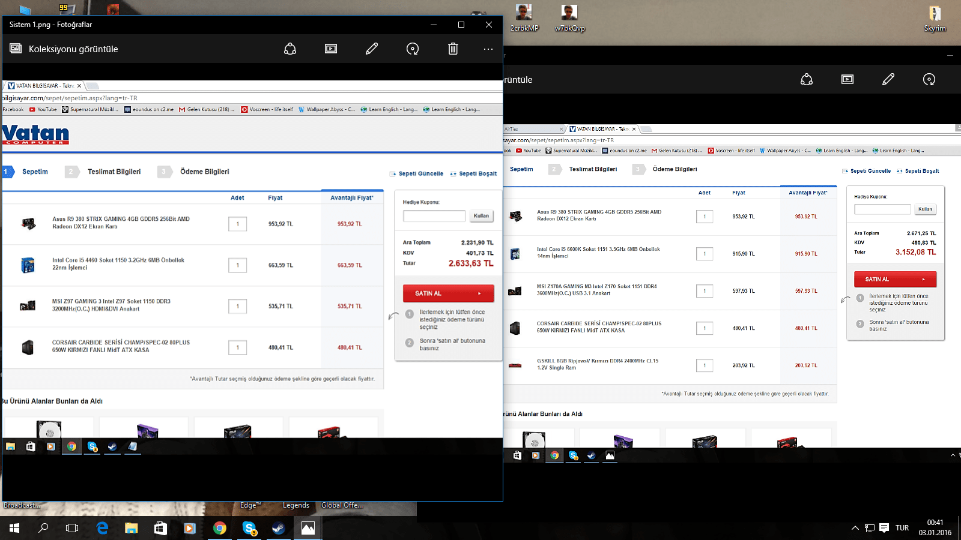The width and height of the screenshot is (961, 540).
Task: Open taskbar search magnifier
Action: point(43,528)
